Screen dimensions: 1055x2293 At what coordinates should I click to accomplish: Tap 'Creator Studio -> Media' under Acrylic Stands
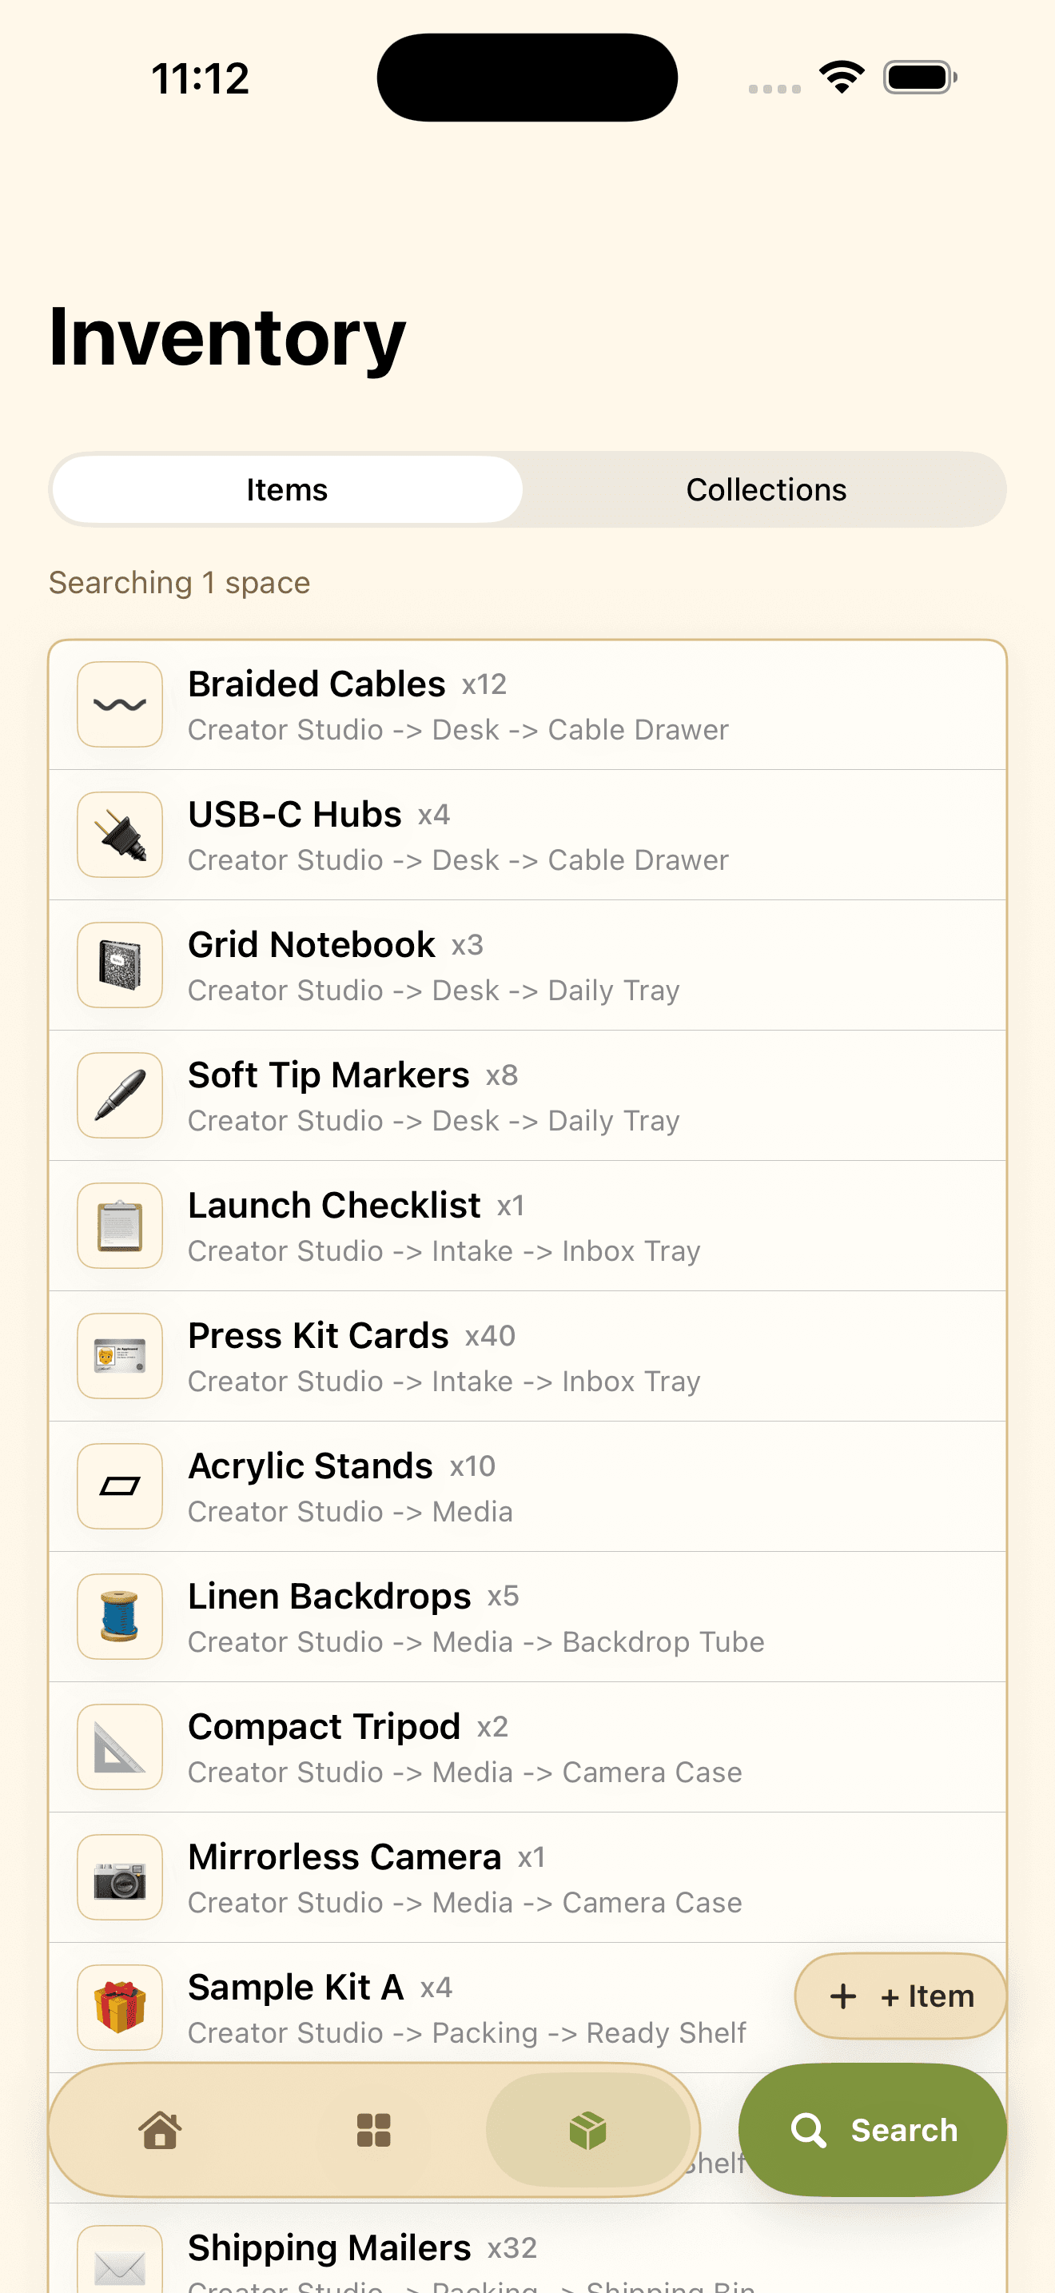click(x=351, y=1511)
